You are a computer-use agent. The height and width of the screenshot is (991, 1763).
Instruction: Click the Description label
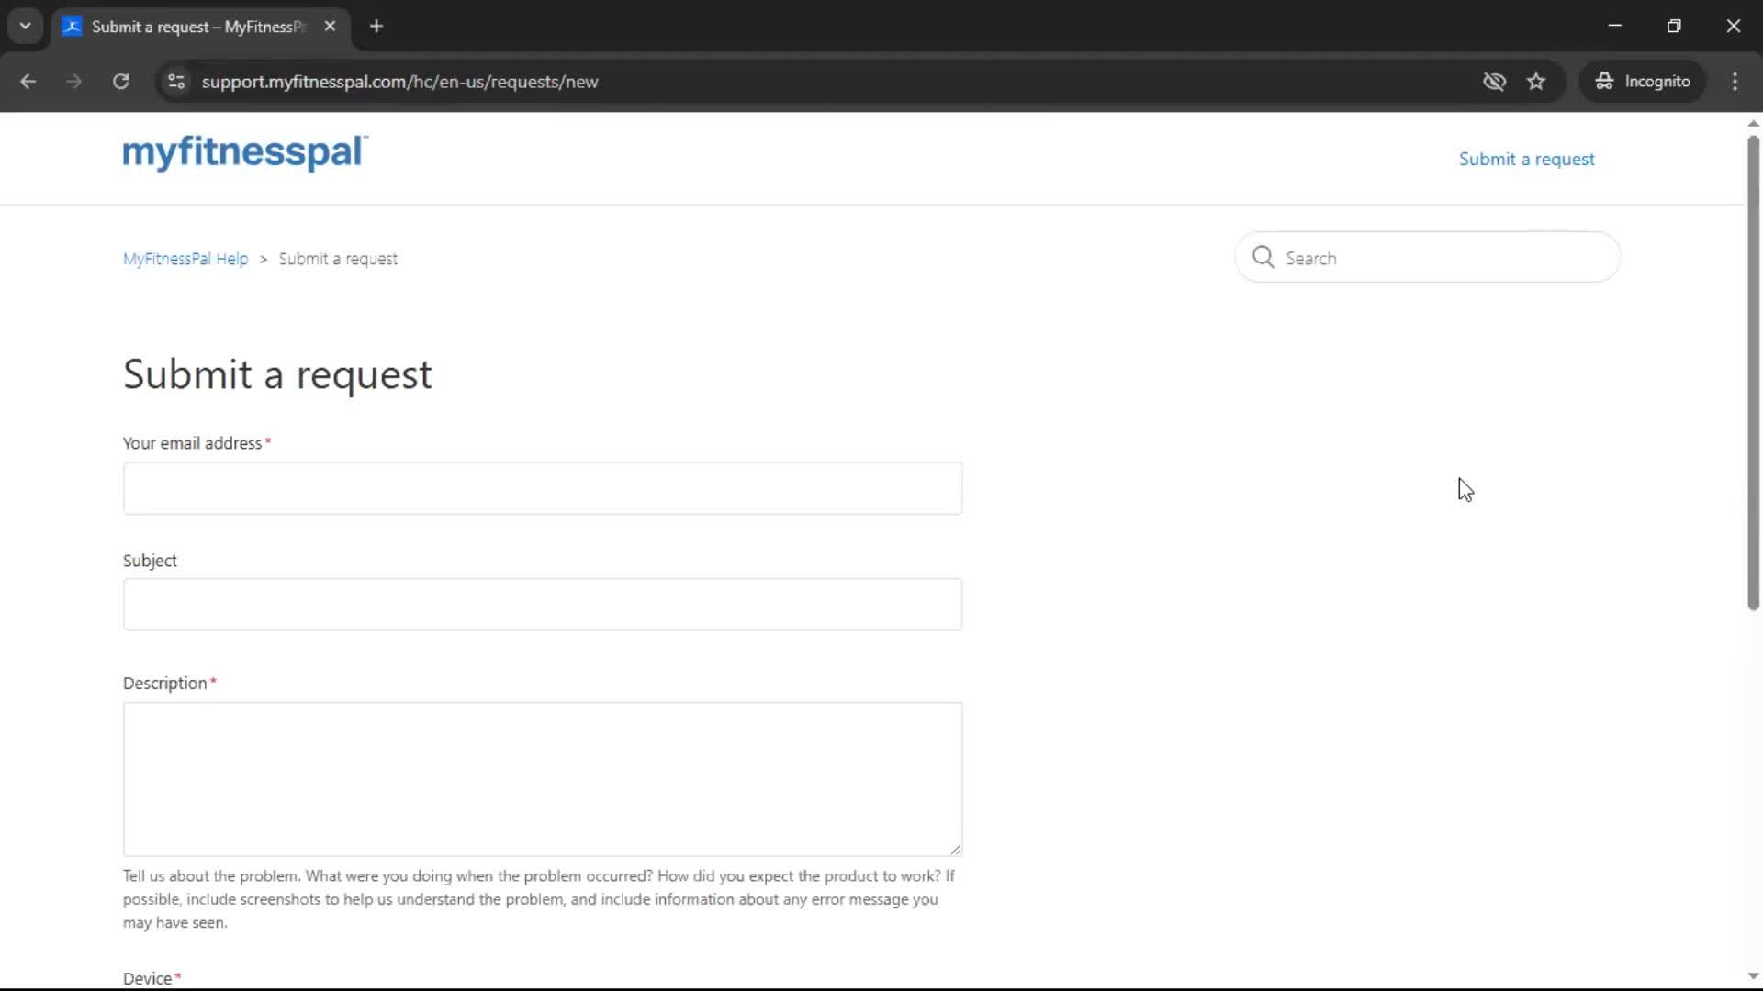(165, 684)
